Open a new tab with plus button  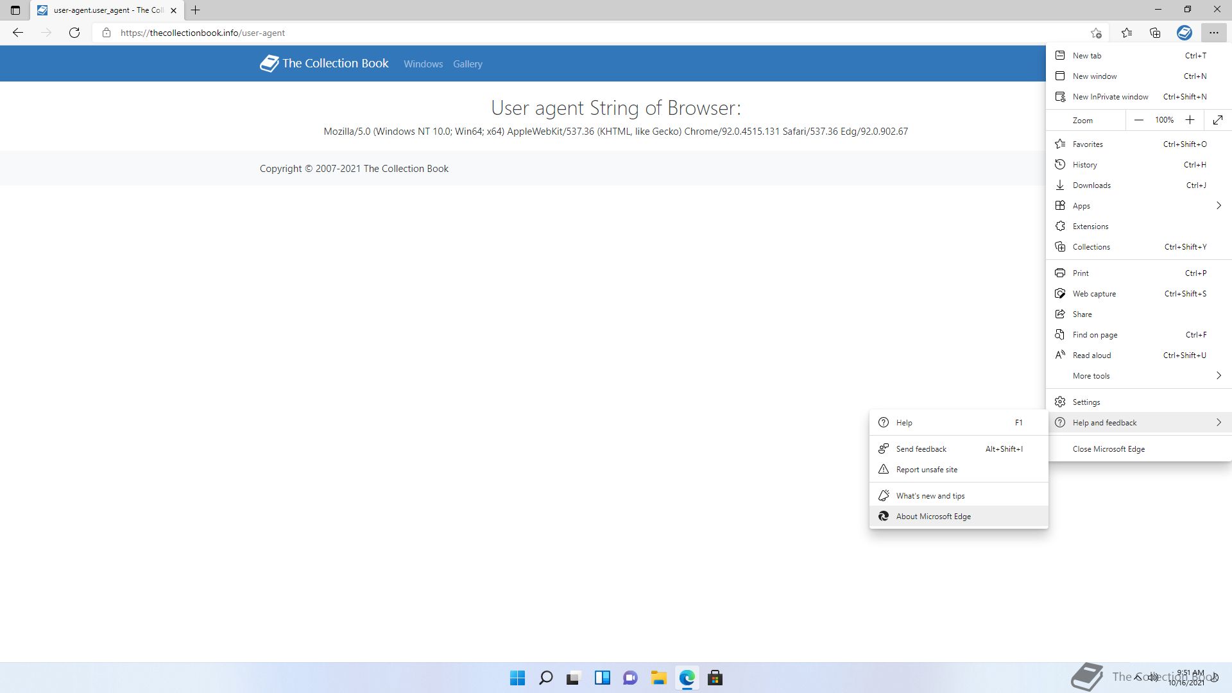(x=196, y=10)
